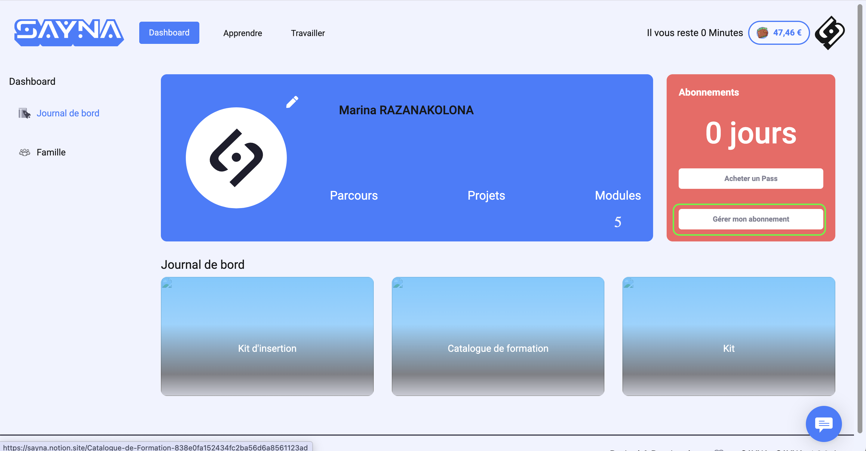The height and width of the screenshot is (451, 866).
Task: Open the Famille sidebar link
Action: pyautogui.click(x=51, y=152)
